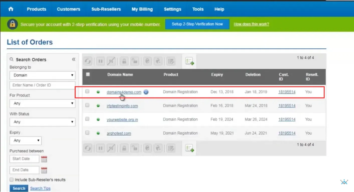Open the Customers menu
Viewport: 354px width, 192px height.
tap(68, 9)
